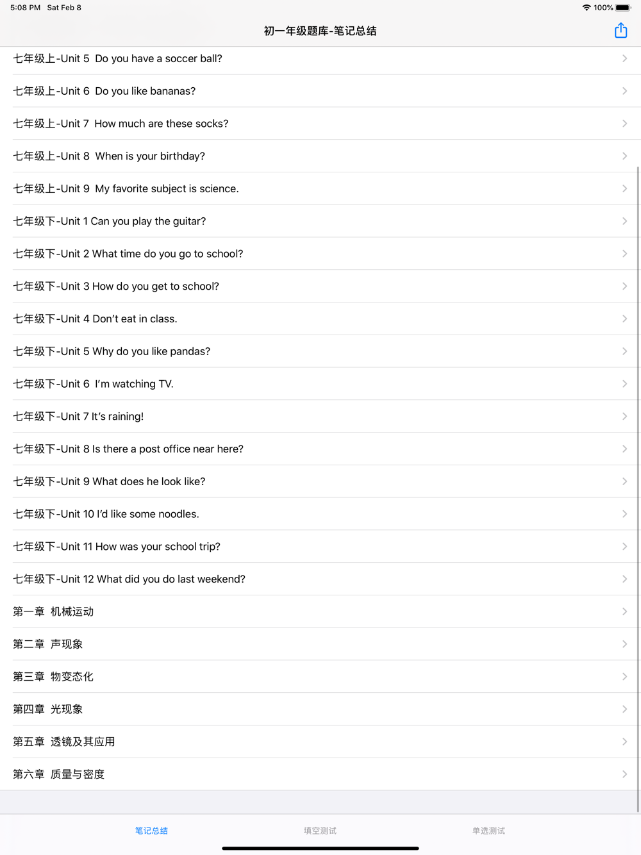The height and width of the screenshot is (855, 641).
Task: Expand chevron for 第六章 质量与密度 row
Action: tap(624, 774)
